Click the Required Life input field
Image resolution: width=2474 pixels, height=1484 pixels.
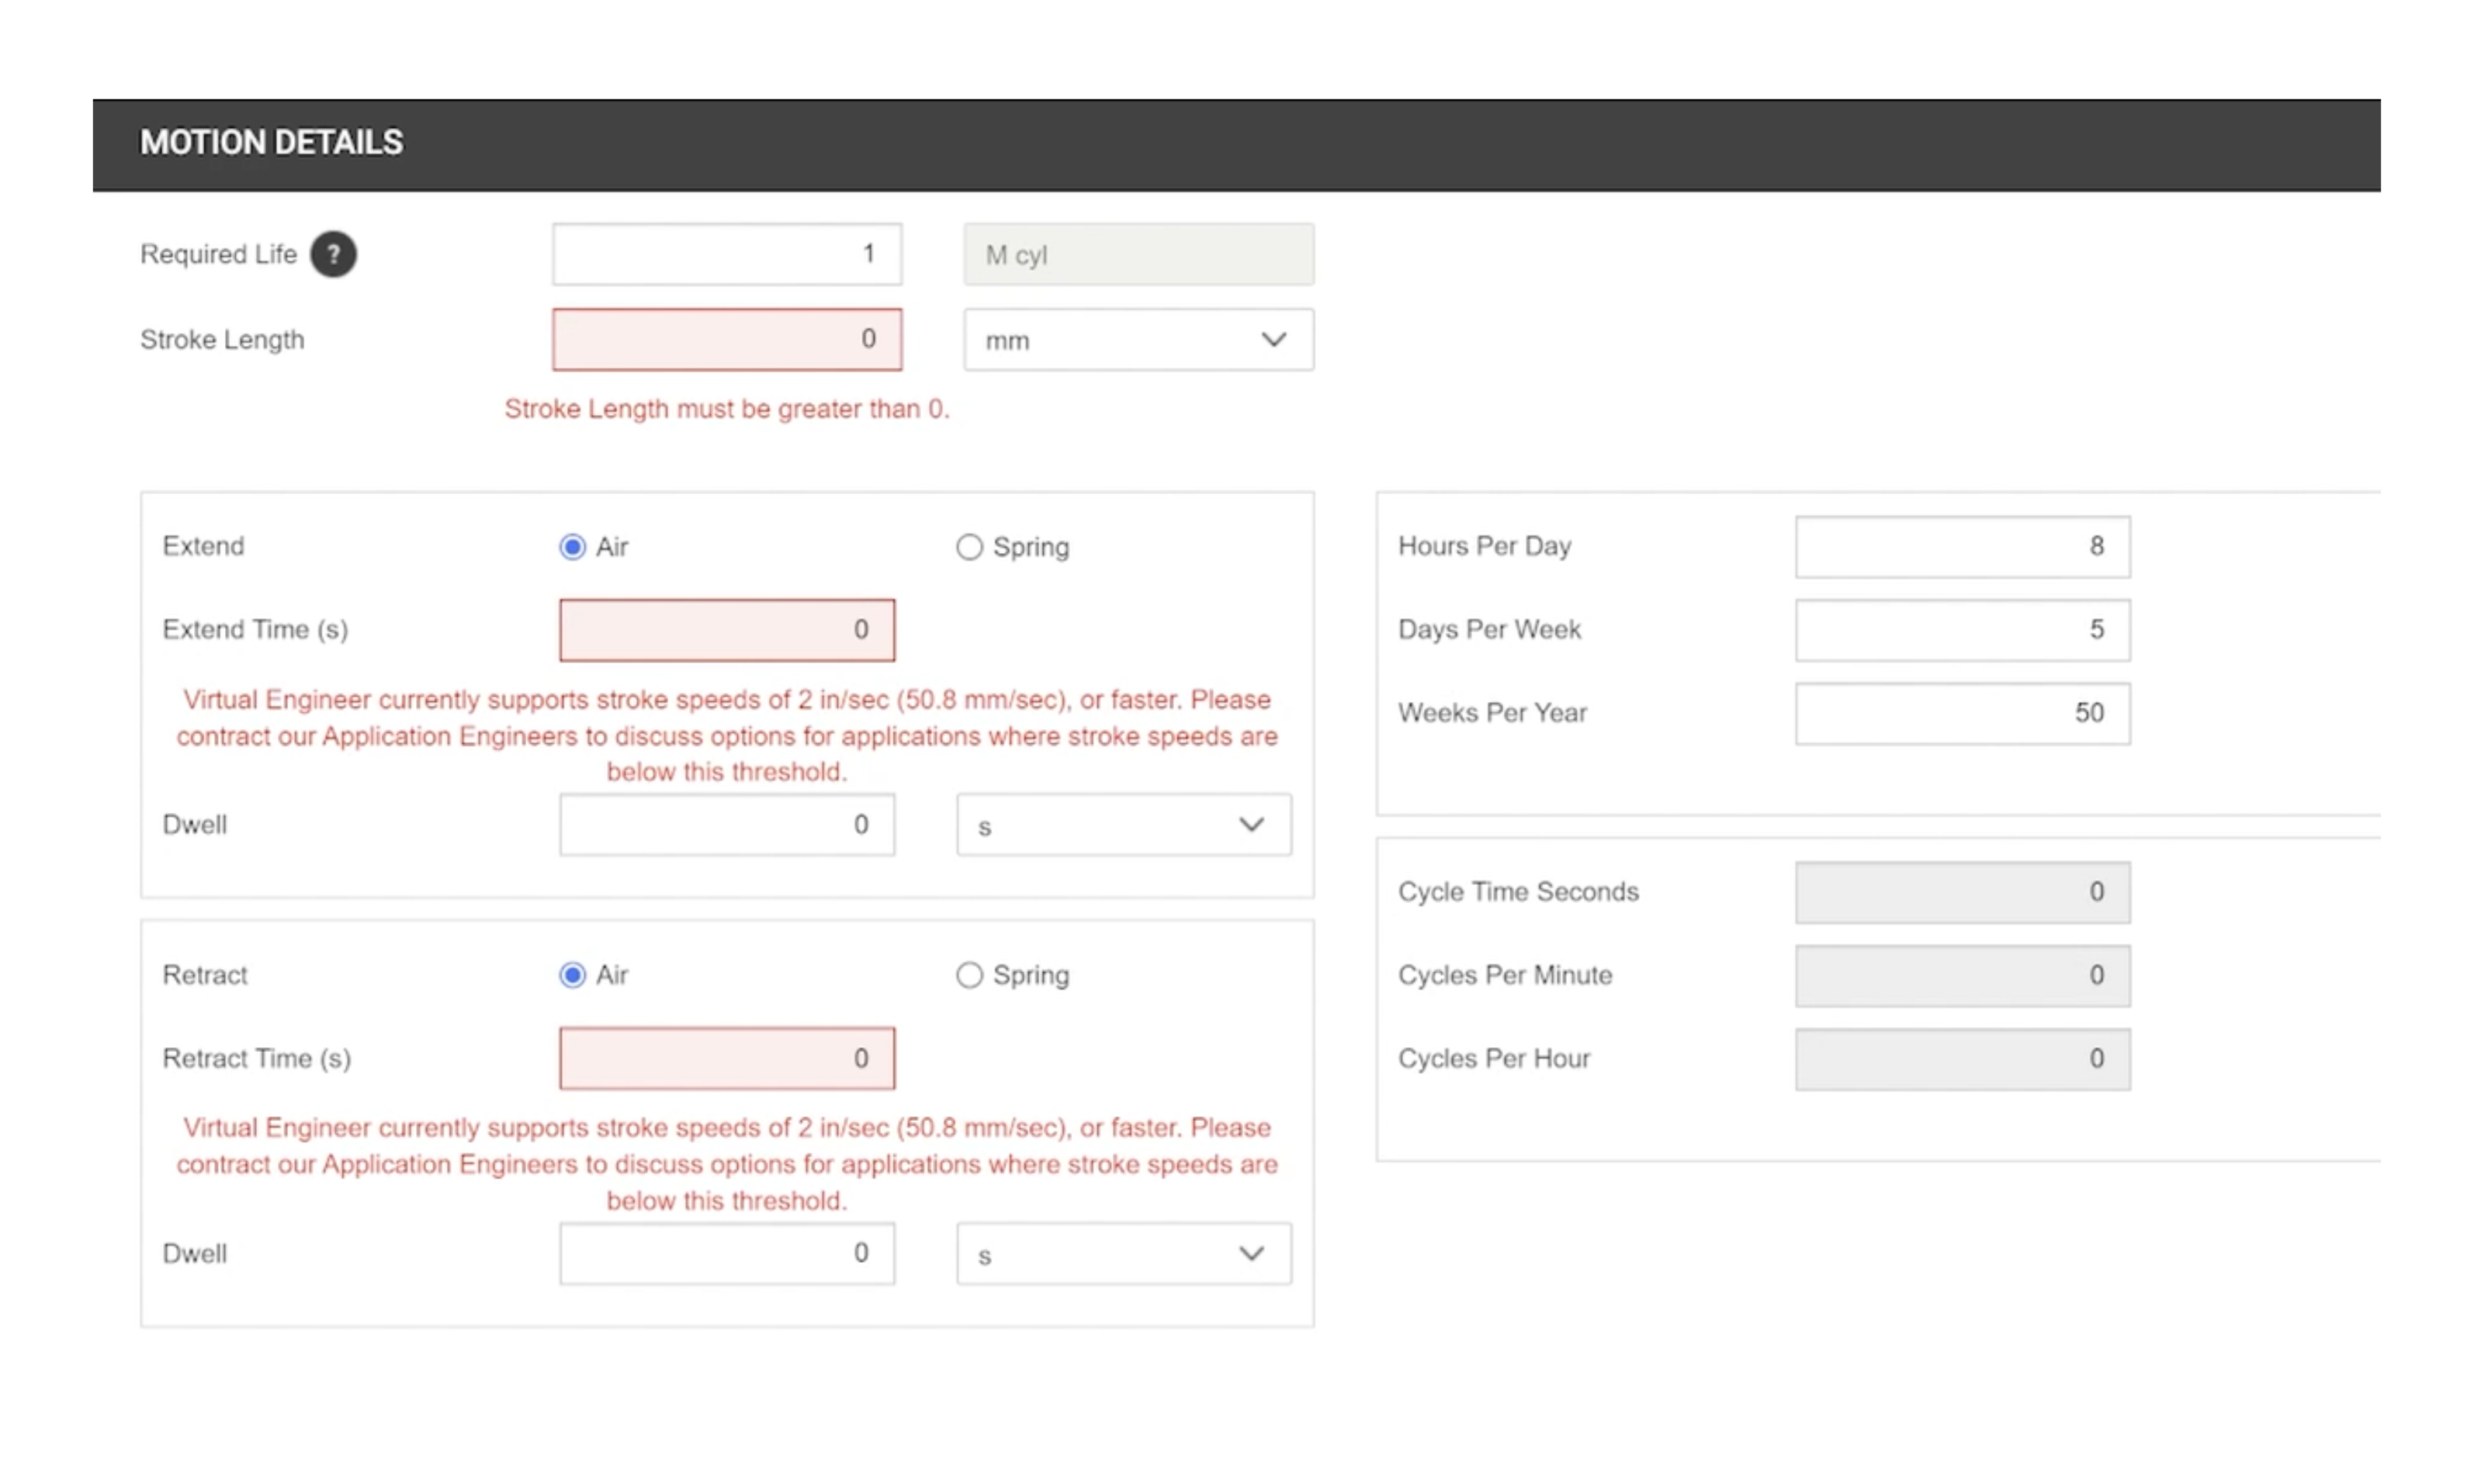(726, 254)
